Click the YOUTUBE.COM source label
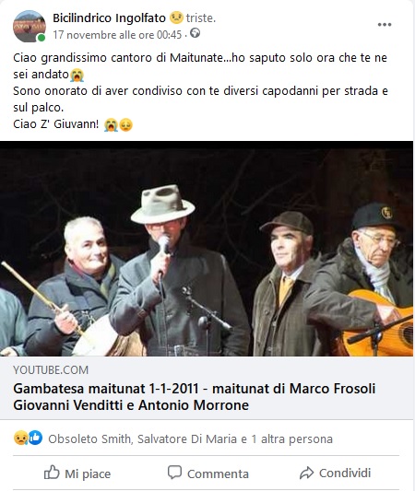Image resolution: width=415 pixels, height=491 pixels. [x=51, y=369]
